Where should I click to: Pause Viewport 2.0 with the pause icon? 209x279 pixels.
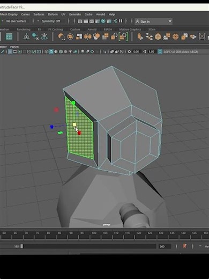pos(121,21)
